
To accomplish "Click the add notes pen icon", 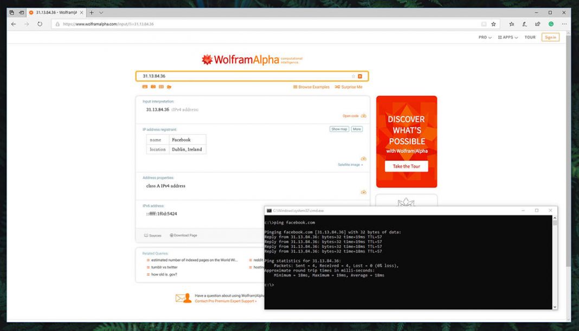I will (x=524, y=24).
